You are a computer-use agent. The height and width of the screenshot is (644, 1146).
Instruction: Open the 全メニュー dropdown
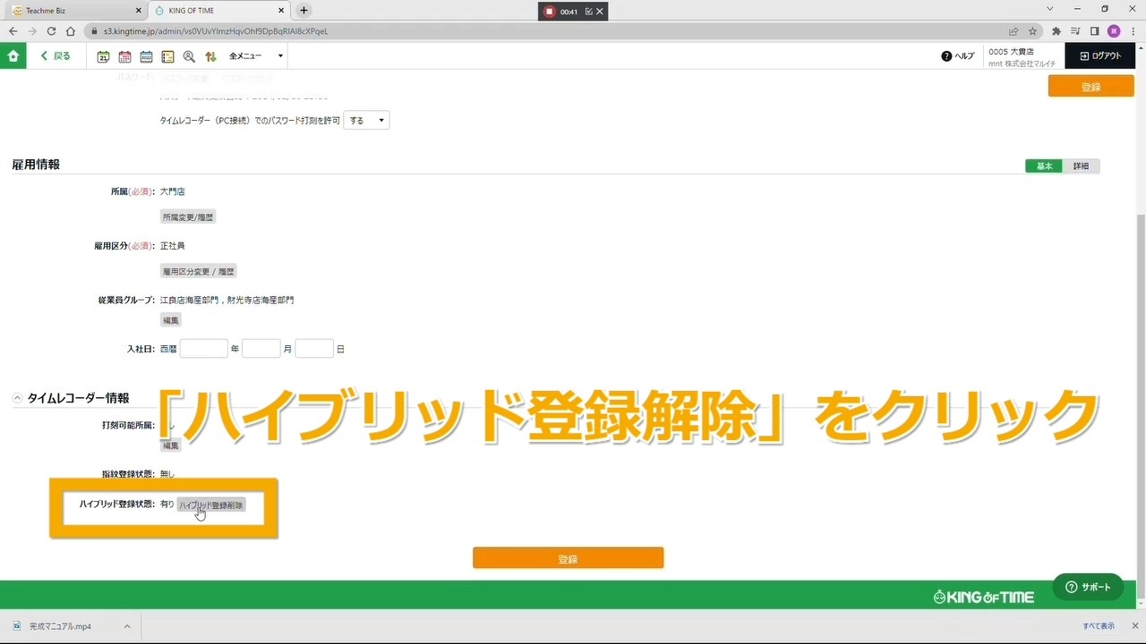[255, 56]
